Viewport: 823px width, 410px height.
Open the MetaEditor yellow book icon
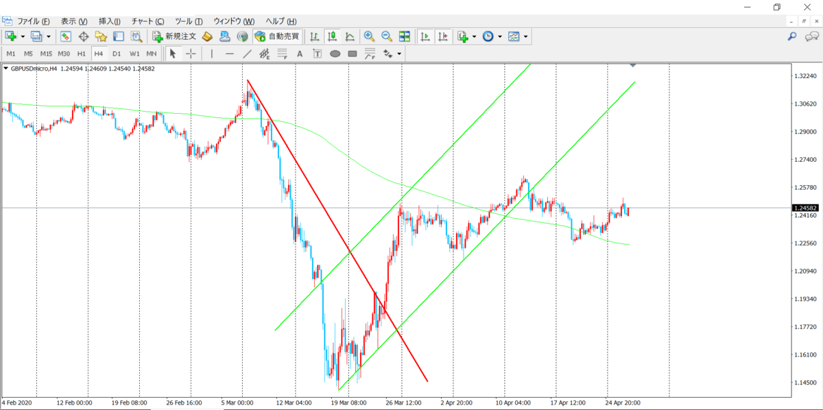pos(207,36)
